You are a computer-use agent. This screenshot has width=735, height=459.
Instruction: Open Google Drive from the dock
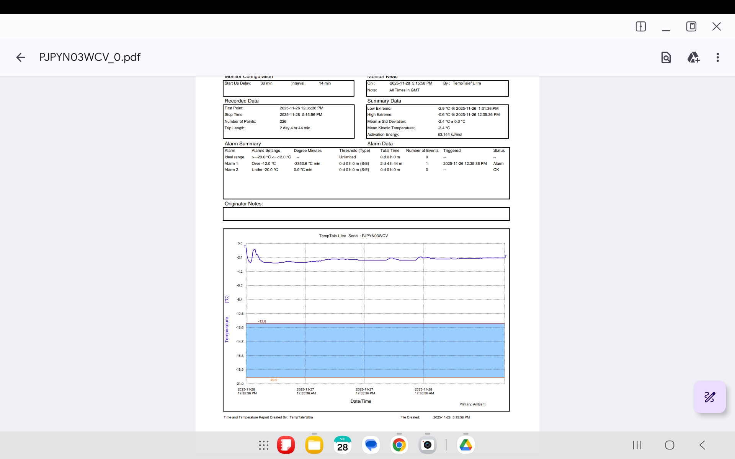pos(465,445)
